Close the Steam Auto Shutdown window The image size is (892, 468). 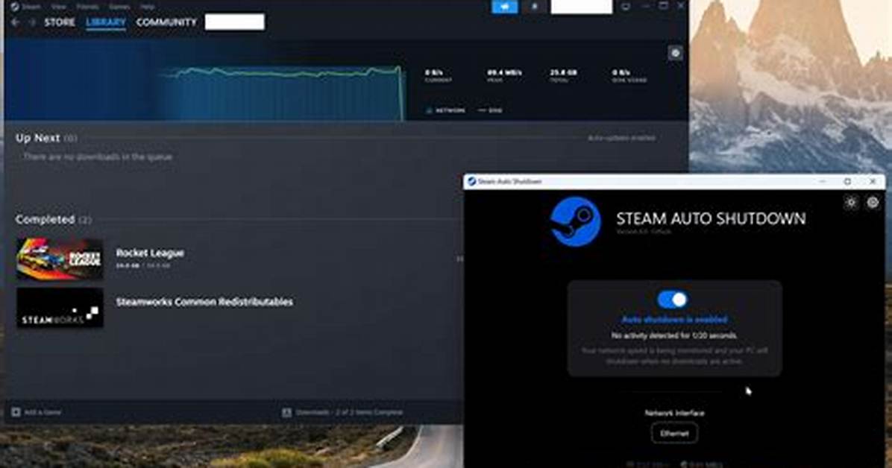[873, 181]
